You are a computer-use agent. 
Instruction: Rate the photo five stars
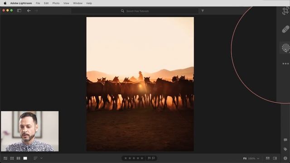point(142,158)
